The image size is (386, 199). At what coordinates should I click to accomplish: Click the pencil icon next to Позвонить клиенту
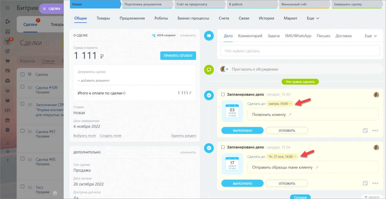pos(290,114)
